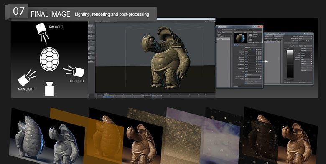Click the turtle model in the Layout viewport
The width and height of the screenshot is (326, 164).
coord(167,58)
